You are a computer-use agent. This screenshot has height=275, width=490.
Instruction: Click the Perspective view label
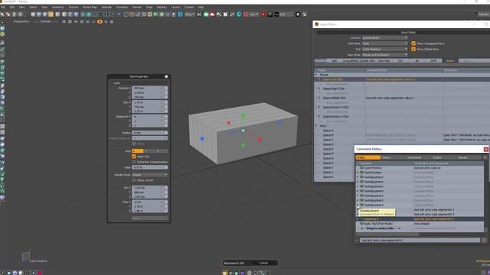[x=21, y=21]
